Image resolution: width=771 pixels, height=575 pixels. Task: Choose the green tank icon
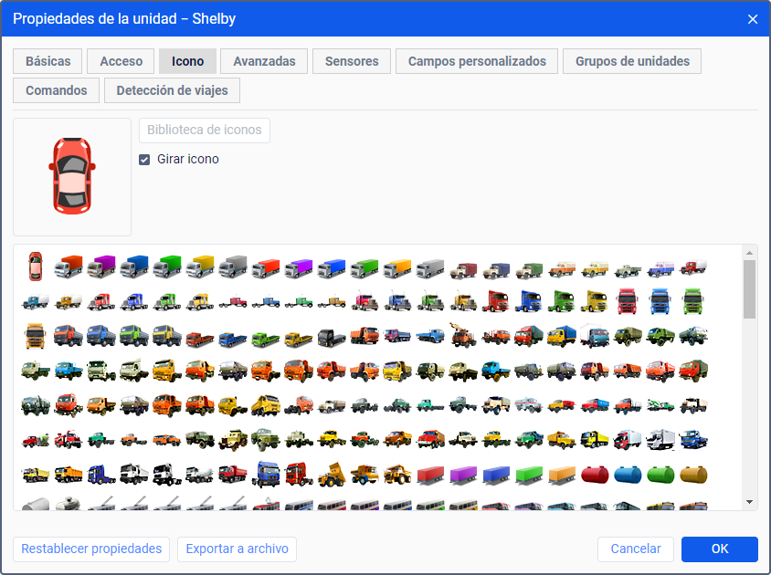[x=660, y=475]
